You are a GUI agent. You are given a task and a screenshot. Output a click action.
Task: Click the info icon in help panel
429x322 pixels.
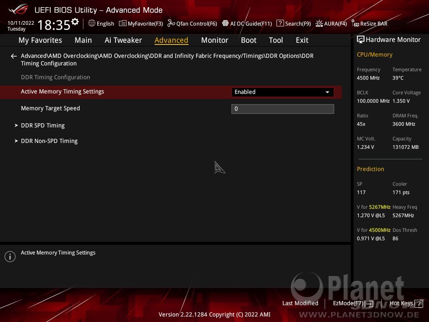point(10,257)
